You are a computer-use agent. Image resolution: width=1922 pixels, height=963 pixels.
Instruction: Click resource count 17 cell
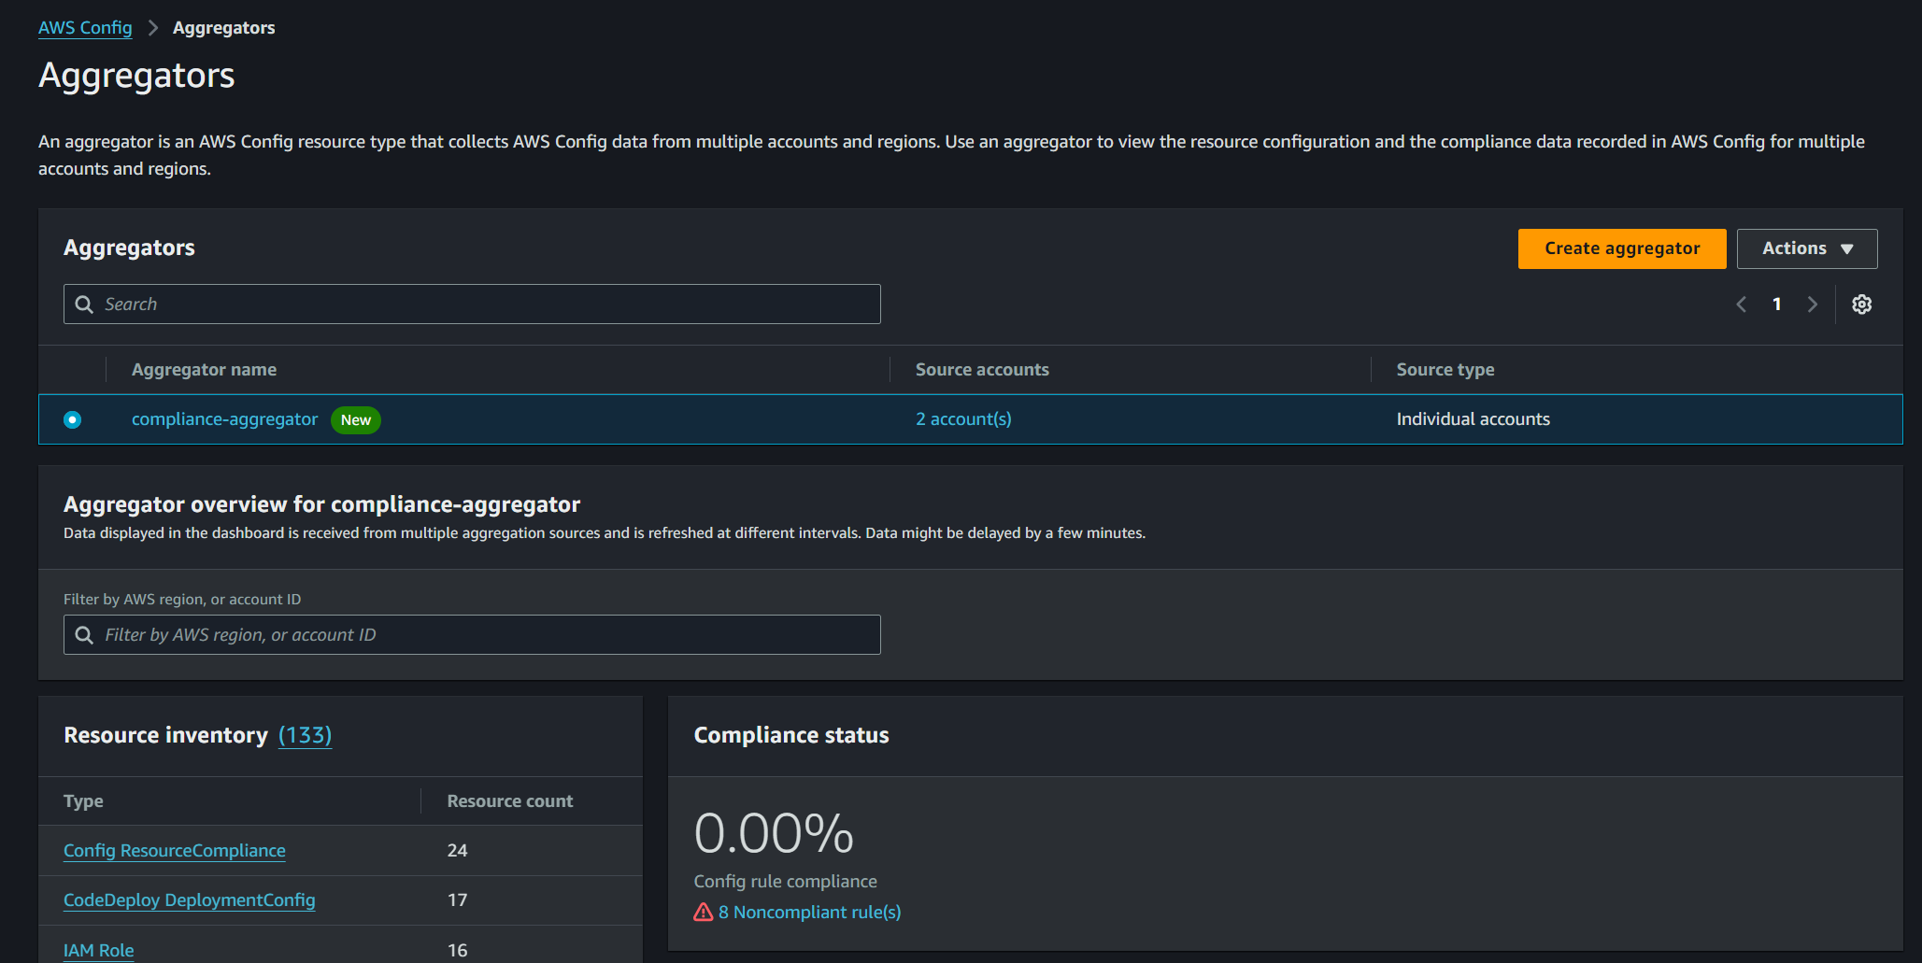pyautogui.click(x=457, y=900)
